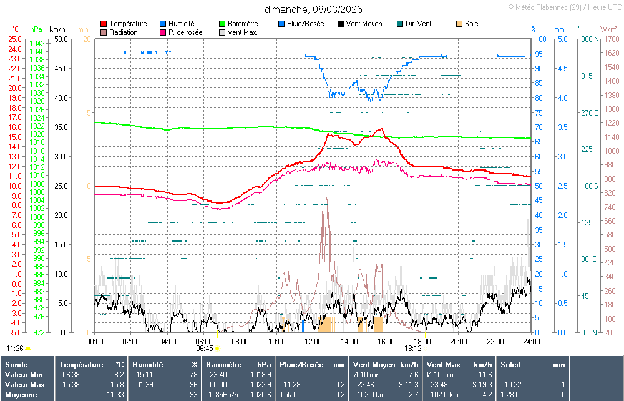This screenshot has width=624, height=401.
Task: Click the Sonde header cell in table
Action: coord(15,364)
